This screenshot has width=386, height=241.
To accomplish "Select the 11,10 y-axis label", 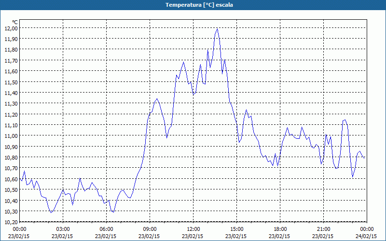I will click(x=11, y=125).
